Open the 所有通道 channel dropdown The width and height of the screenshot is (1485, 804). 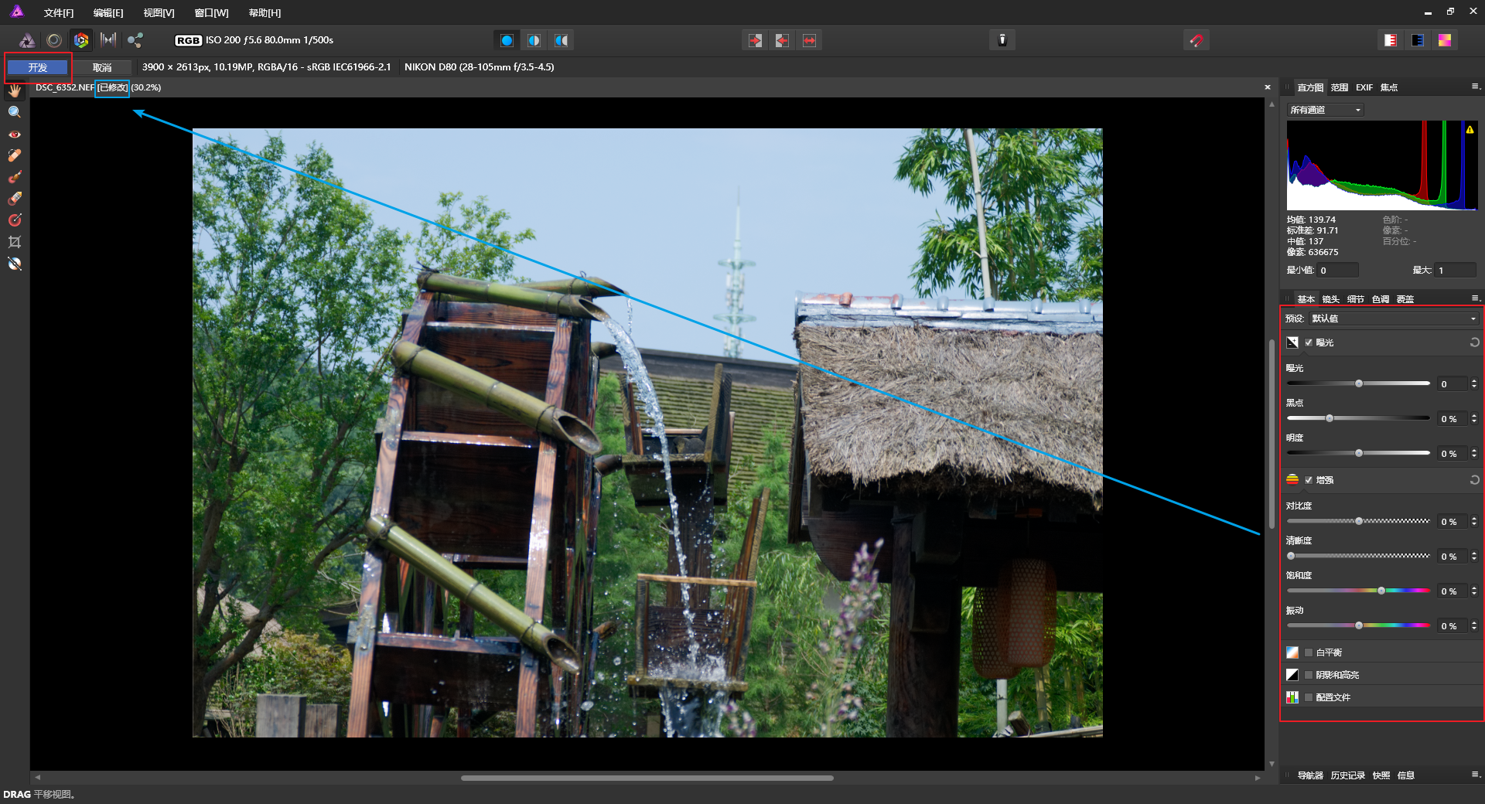[x=1325, y=110]
